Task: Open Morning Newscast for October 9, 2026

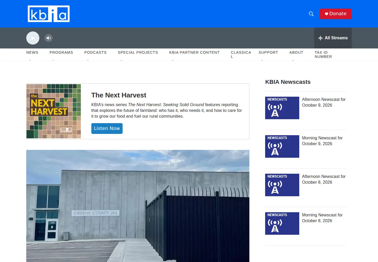Action: coord(322,141)
